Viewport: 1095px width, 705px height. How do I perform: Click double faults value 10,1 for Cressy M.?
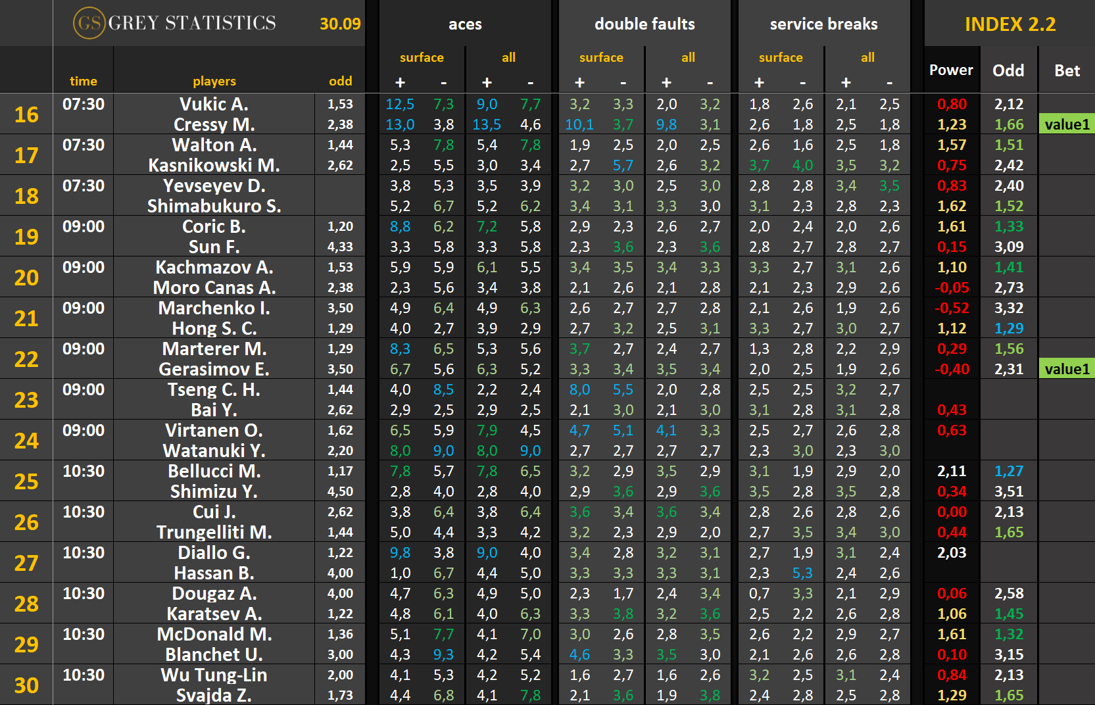pyautogui.click(x=579, y=124)
